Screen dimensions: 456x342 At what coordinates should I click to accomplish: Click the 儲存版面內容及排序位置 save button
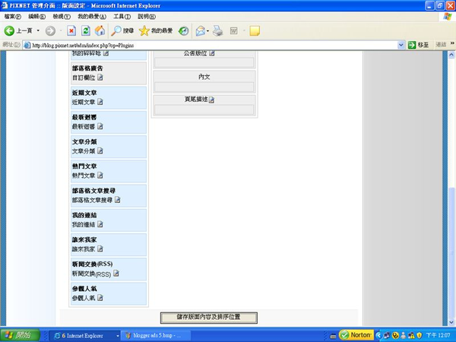click(209, 318)
